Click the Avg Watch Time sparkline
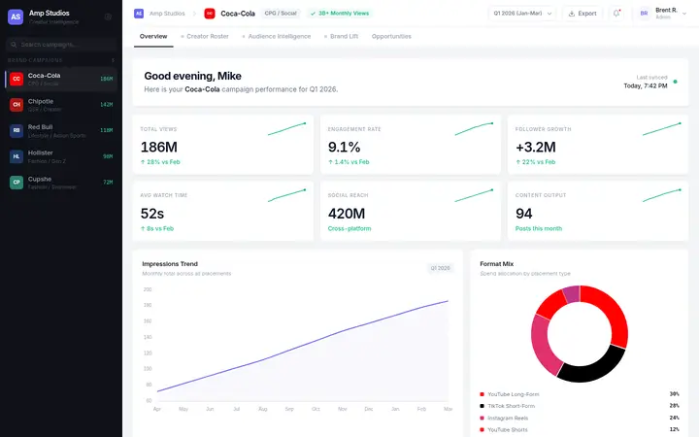The height and width of the screenshot is (437, 699). pyautogui.click(x=286, y=195)
